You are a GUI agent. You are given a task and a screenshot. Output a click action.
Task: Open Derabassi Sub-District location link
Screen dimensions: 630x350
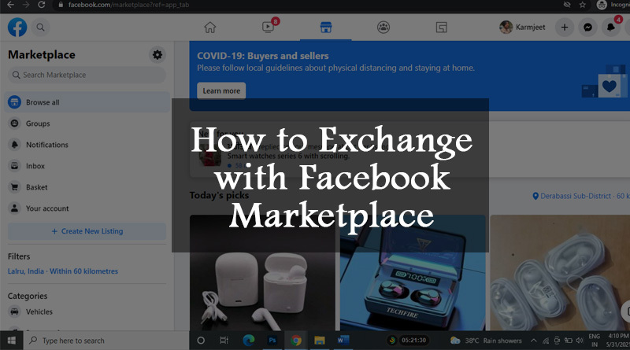[581, 196]
